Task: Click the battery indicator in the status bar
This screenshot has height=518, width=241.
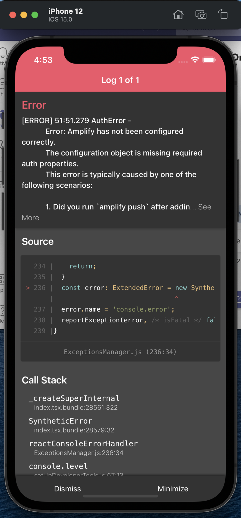Action: [208, 59]
